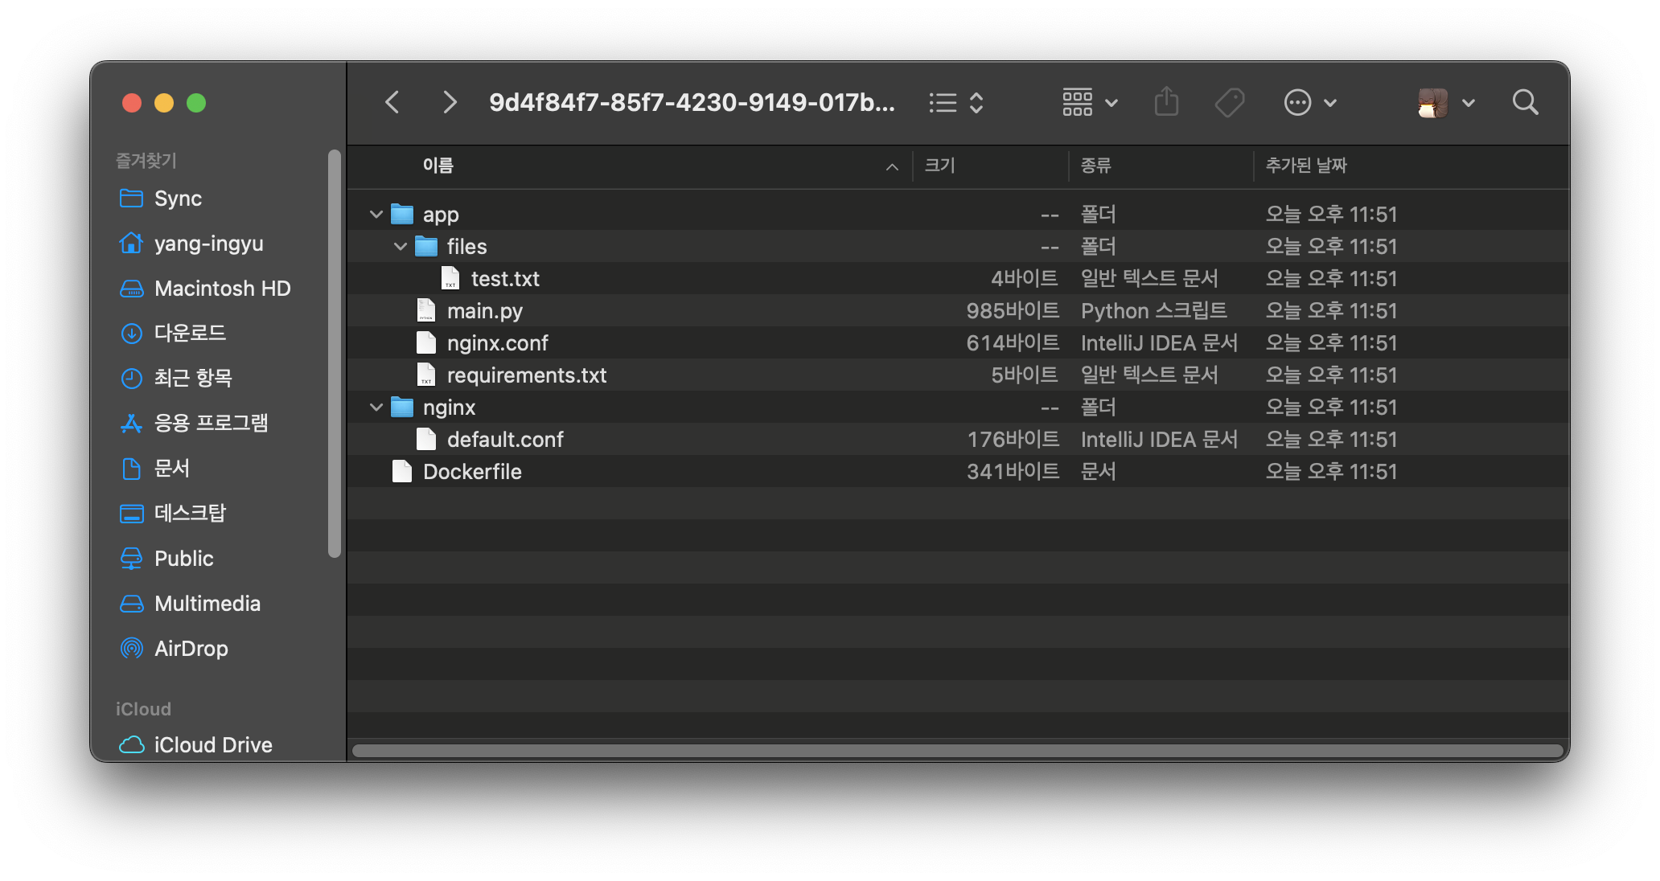Screen dimensions: 1660x881
Task: Collapse the nginx folder tree
Action: point(375,407)
